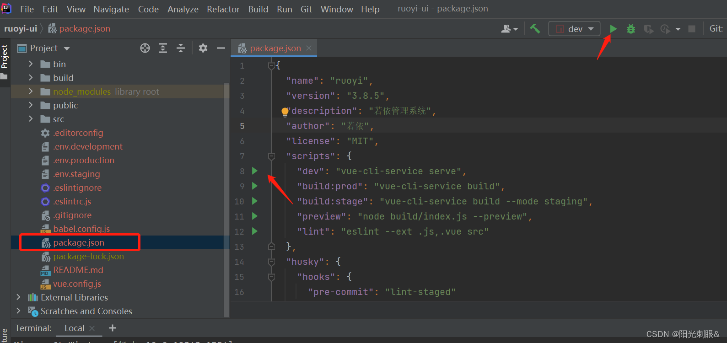Select .eslintignore file
Image resolution: width=727 pixels, height=343 pixels.
click(77, 188)
